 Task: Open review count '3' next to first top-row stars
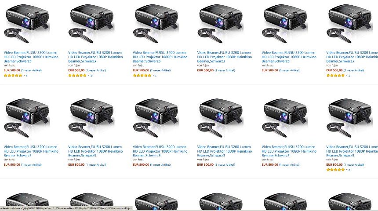pos(26,76)
